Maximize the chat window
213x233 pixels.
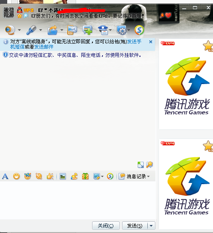pos(195,8)
